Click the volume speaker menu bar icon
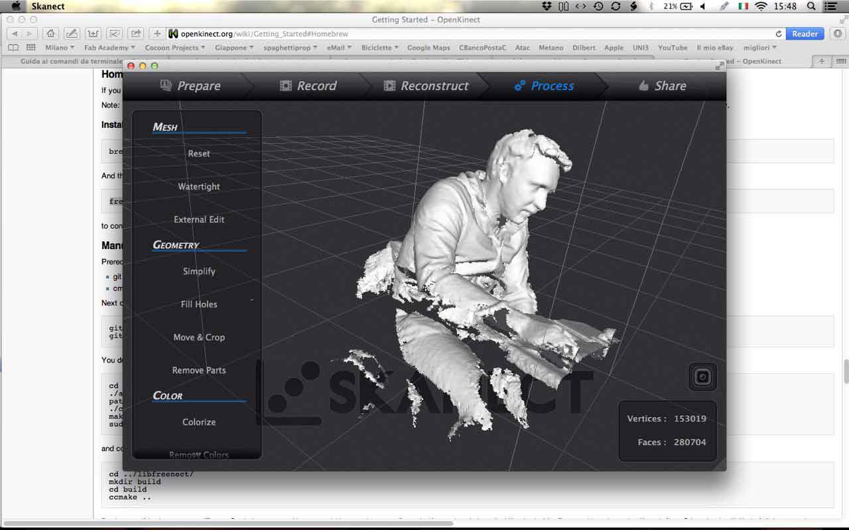 tap(703, 6)
